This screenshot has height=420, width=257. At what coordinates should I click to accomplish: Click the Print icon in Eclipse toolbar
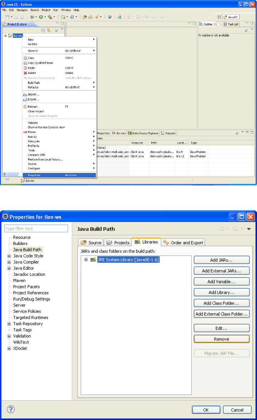22,17
